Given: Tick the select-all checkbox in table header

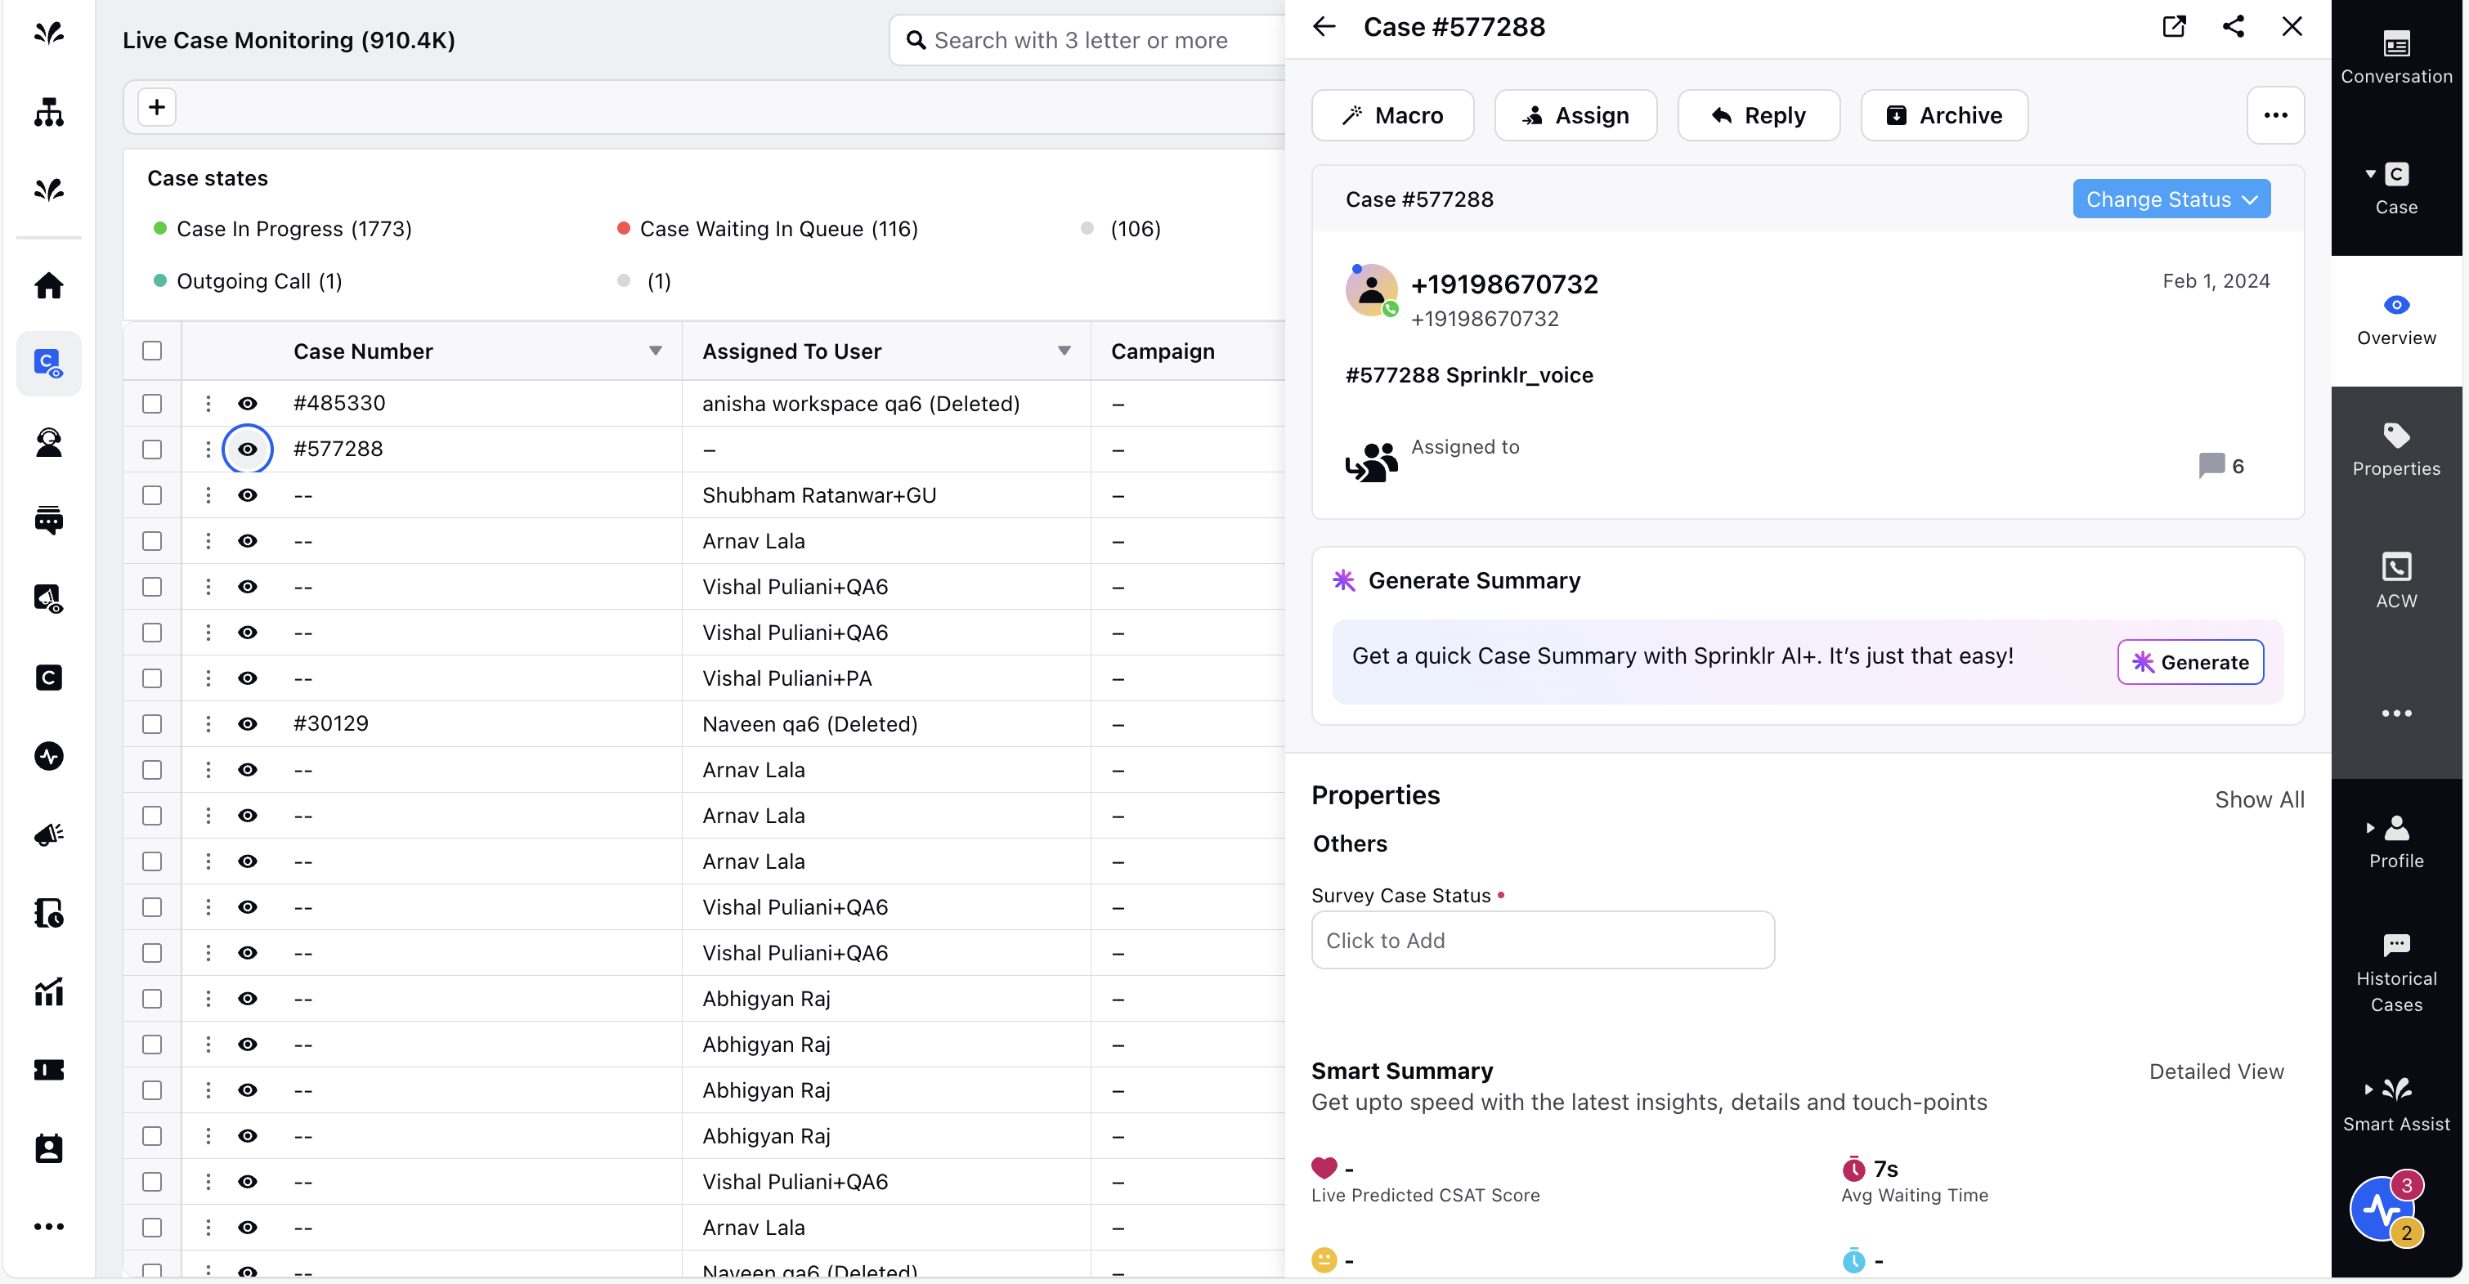Looking at the screenshot, I should tap(151, 351).
